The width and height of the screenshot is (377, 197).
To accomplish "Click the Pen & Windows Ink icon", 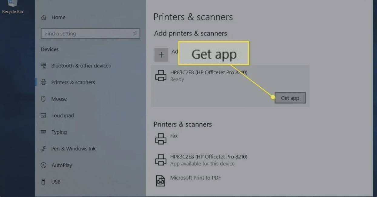I will coord(44,149).
